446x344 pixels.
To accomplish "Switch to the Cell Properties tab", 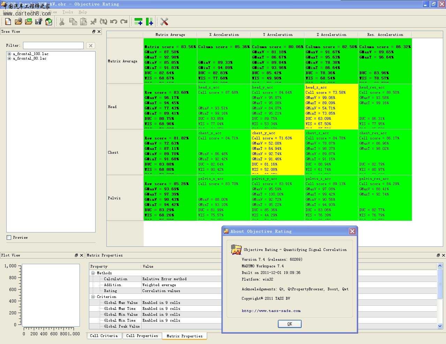I will click(142, 336).
